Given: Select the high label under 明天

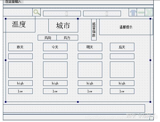Looking at the screenshot, I should 90,83.
